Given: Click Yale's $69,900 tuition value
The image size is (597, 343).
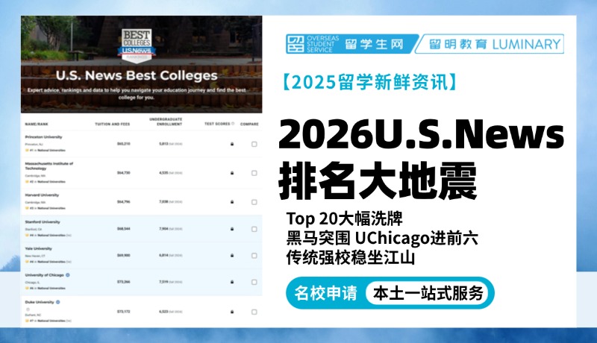Looking at the screenshot, I should [x=123, y=255].
